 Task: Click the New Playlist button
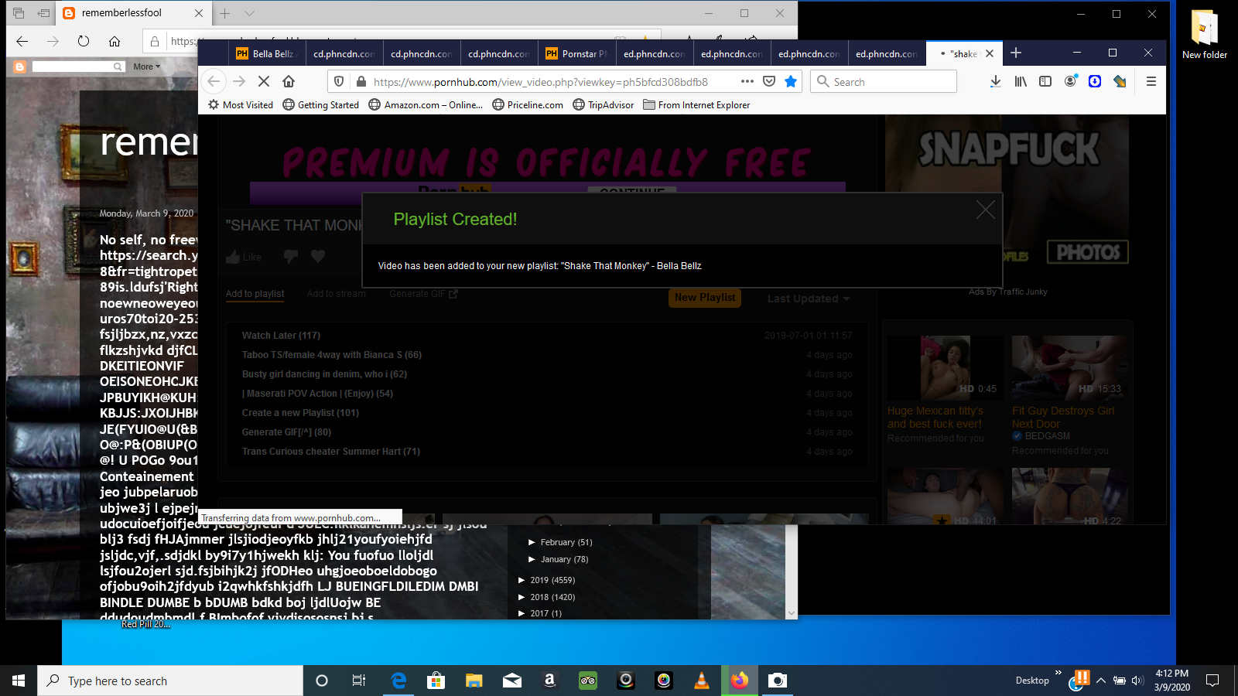click(x=705, y=298)
